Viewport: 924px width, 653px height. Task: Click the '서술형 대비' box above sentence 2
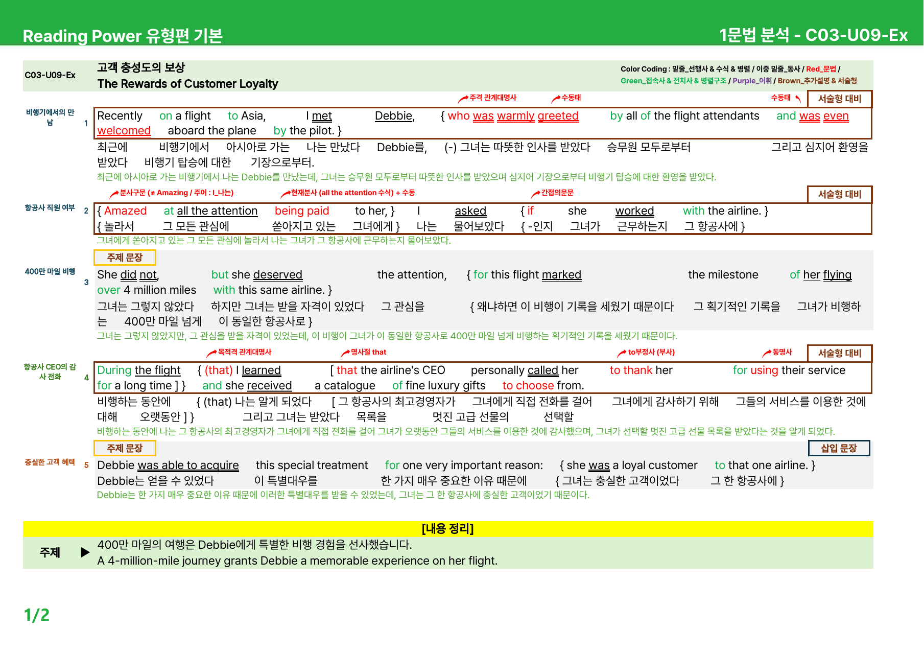[x=840, y=194]
